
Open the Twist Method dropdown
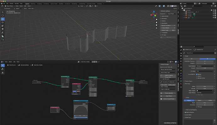(x=205, y=66)
